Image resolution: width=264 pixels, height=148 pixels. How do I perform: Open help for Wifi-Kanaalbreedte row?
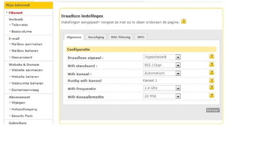pos(212,95)
